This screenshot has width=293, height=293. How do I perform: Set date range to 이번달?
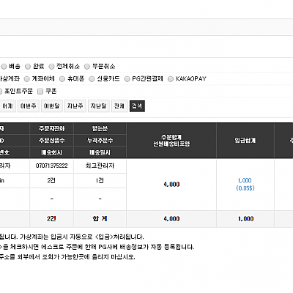tap(52, 106)
